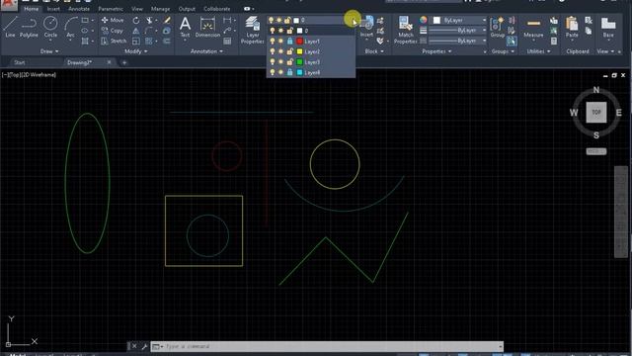Screen dimensions: 632x356
Task: Switch to the Drawing2 file tab
Action: click(x=79, y=62)
